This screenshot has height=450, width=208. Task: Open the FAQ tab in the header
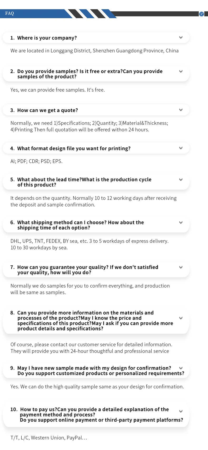[9, 13]
